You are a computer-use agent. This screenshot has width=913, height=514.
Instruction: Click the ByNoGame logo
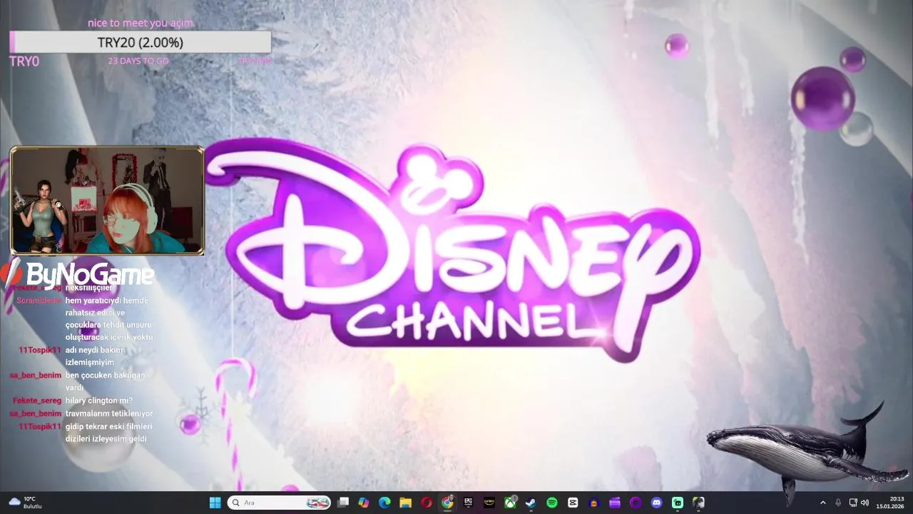[78, 274]
